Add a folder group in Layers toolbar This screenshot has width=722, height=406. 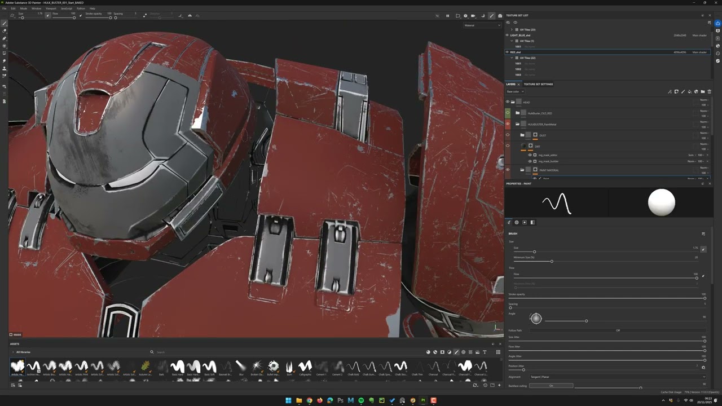[x=703, y=91]
